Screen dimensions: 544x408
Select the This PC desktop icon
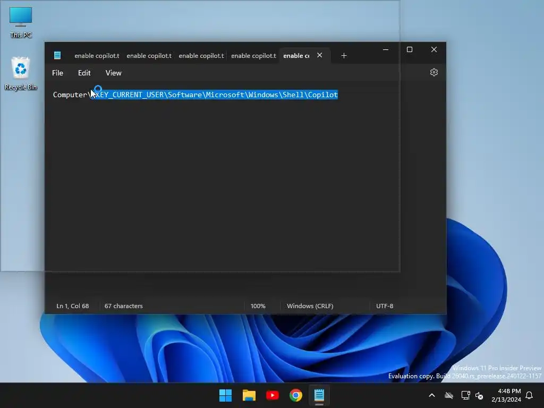coord(21,22)
